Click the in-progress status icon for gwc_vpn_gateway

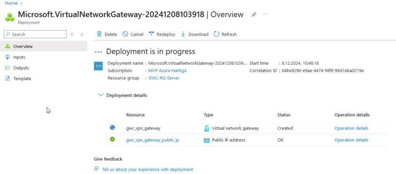(x=113, y=128)
